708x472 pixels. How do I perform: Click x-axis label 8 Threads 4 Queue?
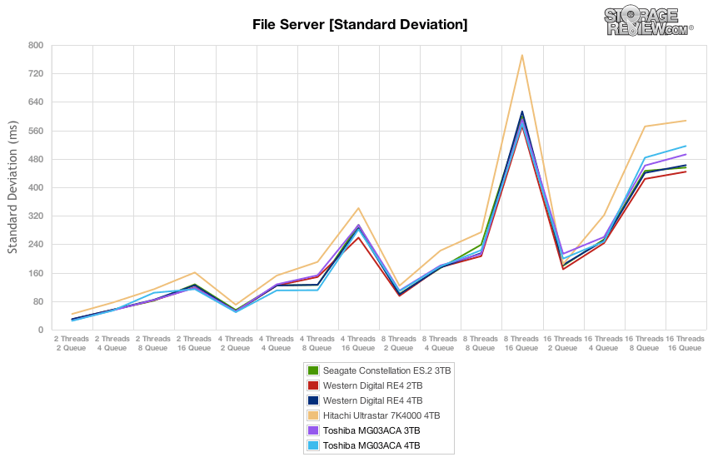[440, 344]
